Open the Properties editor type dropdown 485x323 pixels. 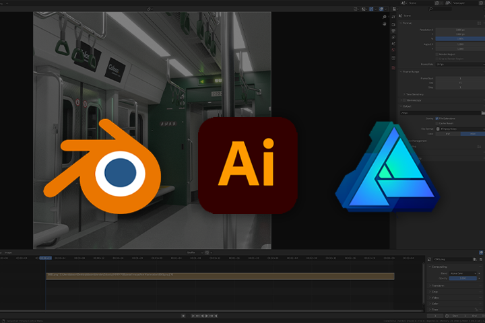point(395,9)
